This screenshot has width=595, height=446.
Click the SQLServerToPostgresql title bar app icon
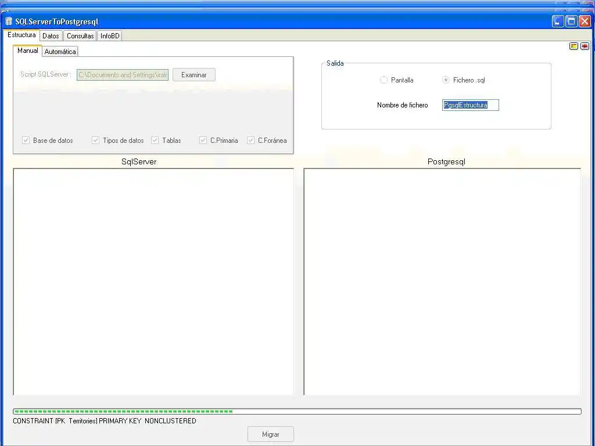tap(9, 21)
